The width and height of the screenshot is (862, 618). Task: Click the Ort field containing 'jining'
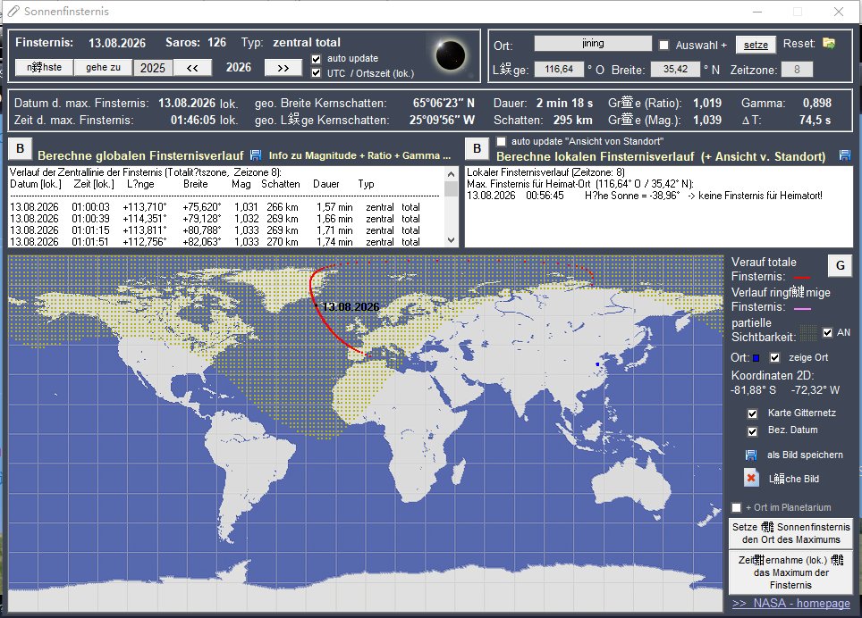coord(593,44)
